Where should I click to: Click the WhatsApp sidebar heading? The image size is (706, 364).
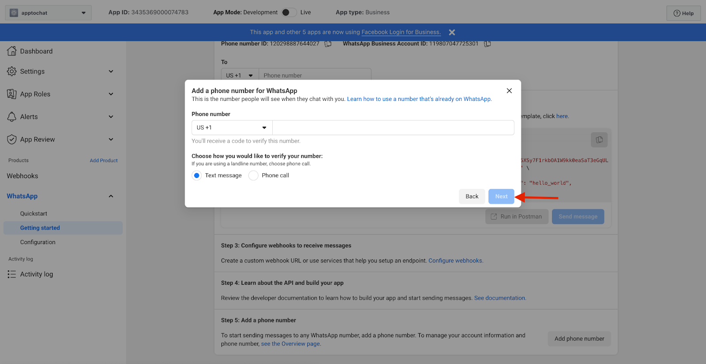tap(22, 196)
